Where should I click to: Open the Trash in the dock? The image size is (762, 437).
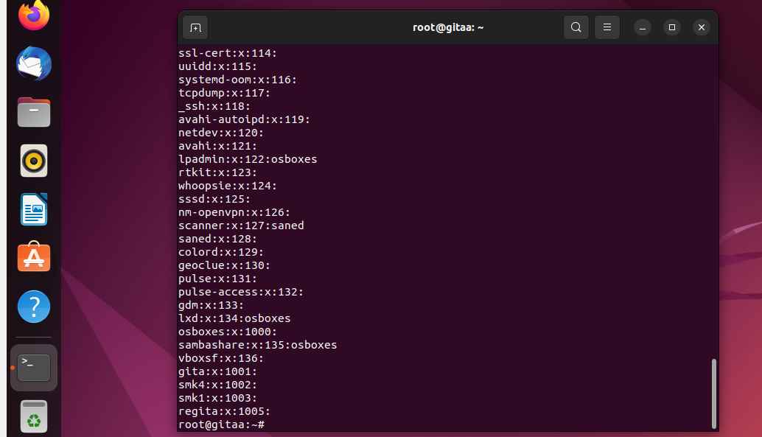coord(34,416)
